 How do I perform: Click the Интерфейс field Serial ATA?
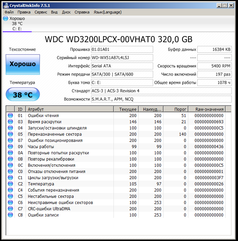coord(122,66)
